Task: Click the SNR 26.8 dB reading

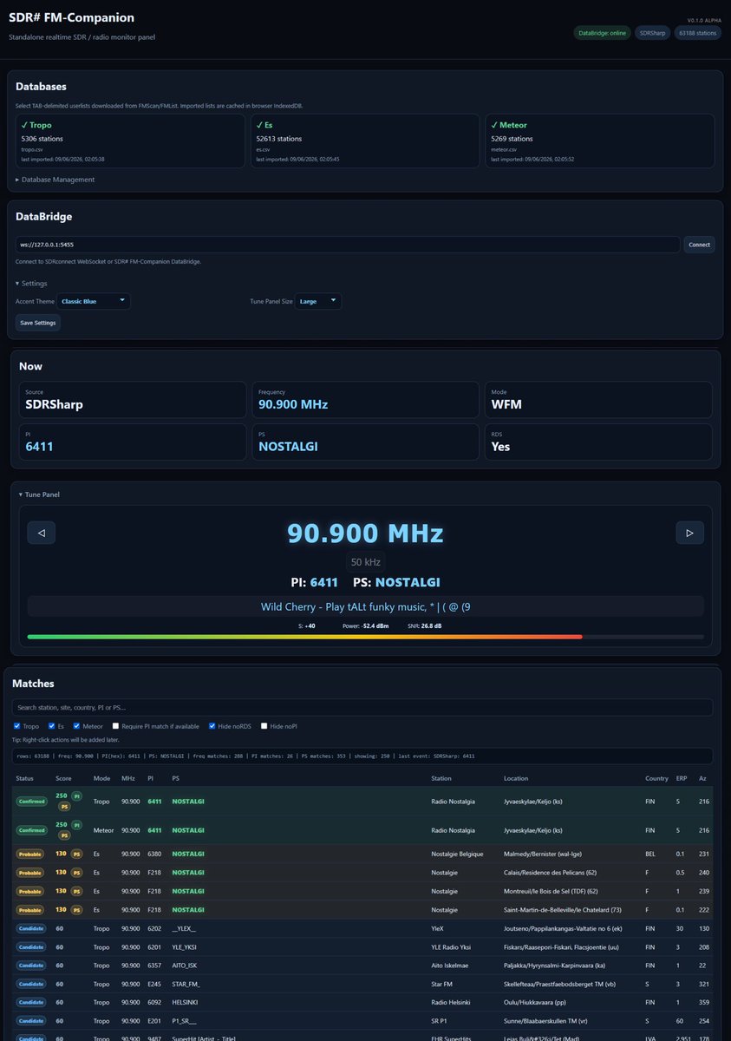Action: [425, 625]
